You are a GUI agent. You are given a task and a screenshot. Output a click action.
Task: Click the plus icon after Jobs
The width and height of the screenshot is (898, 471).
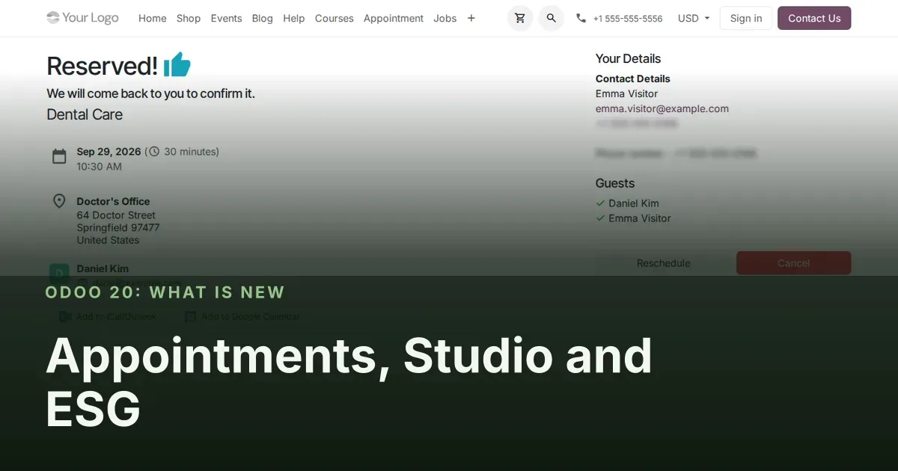point(471,18)
